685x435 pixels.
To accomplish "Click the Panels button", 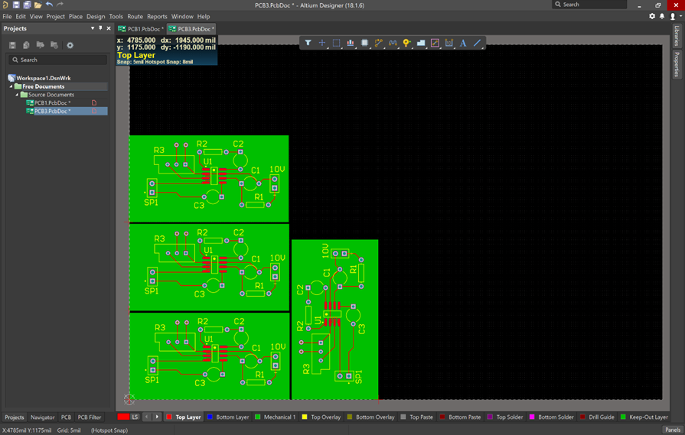I will (x=673, y=430).
